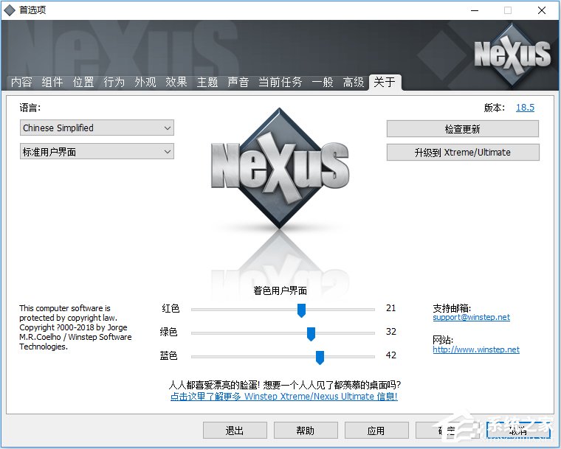The width and height of the screenshot is (561, 449).
Task: Switch to the 效果 tab
Action: (176, 83)
